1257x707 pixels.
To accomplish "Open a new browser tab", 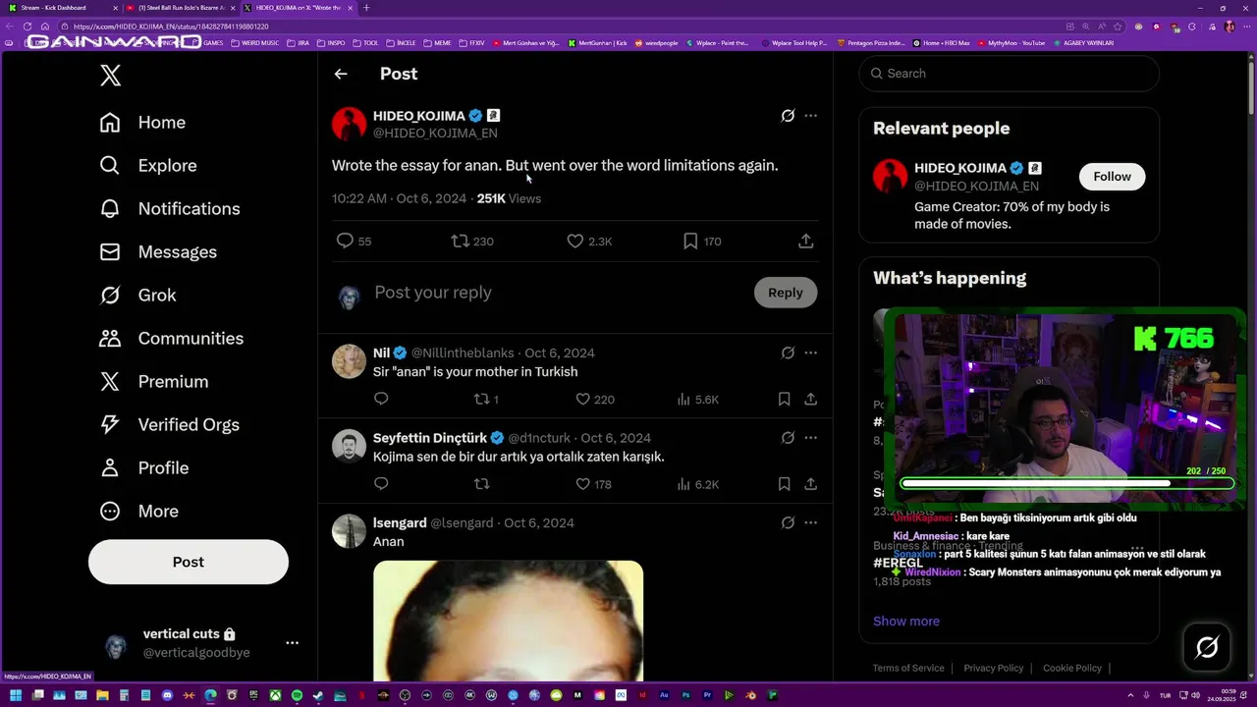I will point(366,8).
